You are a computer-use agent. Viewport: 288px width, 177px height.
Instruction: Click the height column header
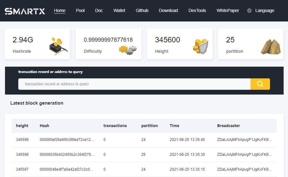[22, 126]
